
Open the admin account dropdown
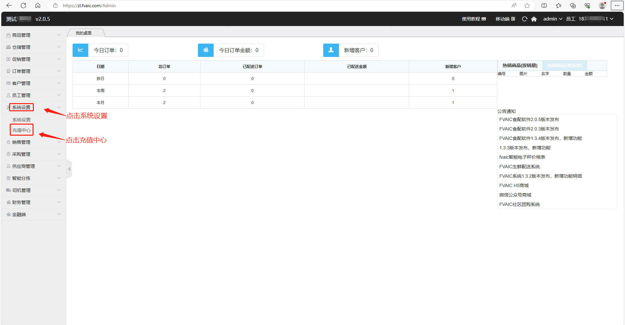tap(552, 19)
